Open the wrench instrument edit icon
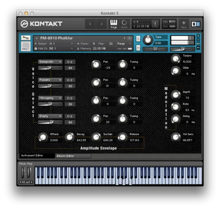This screenshot has width=220, height=209. (x=26, y=38)
